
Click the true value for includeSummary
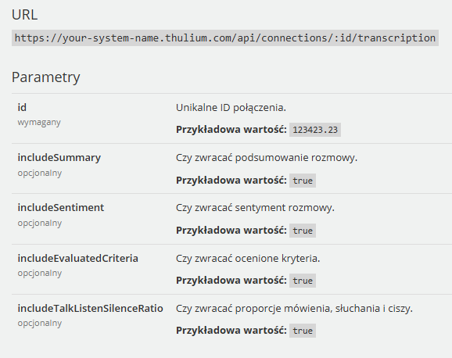click(x=303, y=181)
